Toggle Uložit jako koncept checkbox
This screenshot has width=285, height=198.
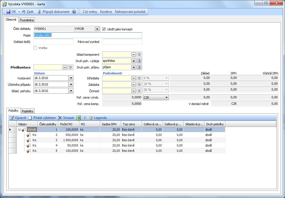[104, 29]
